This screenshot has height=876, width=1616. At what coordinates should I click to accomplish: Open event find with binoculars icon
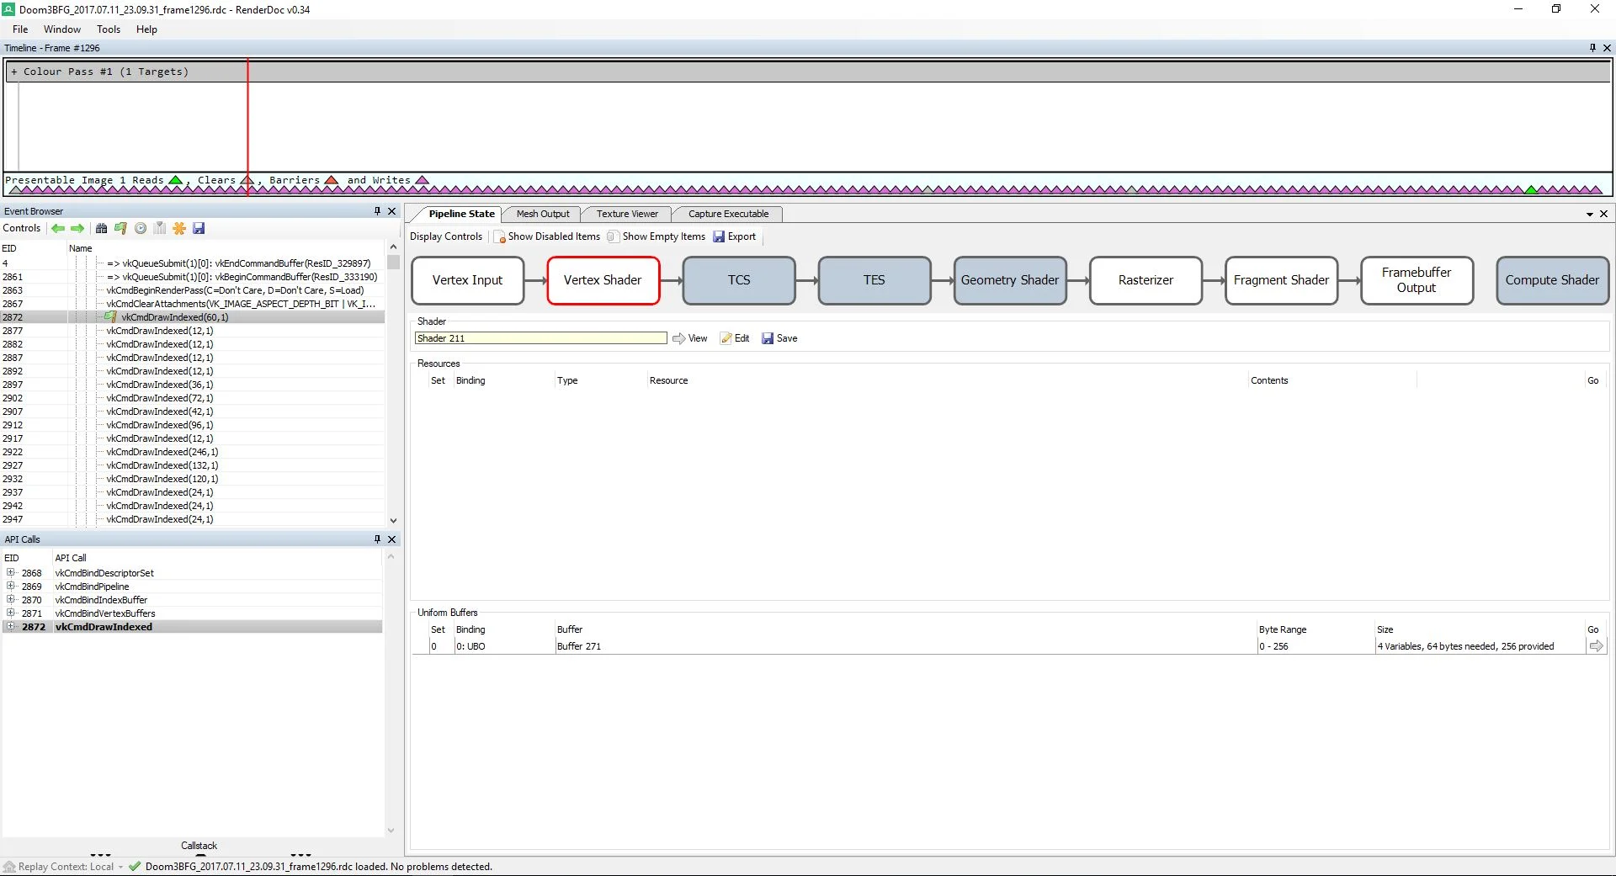coord(101,228)
